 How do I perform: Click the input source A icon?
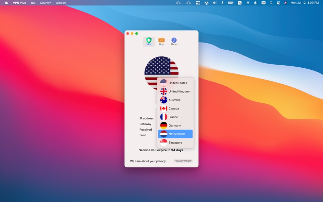[x=240, y=3]
